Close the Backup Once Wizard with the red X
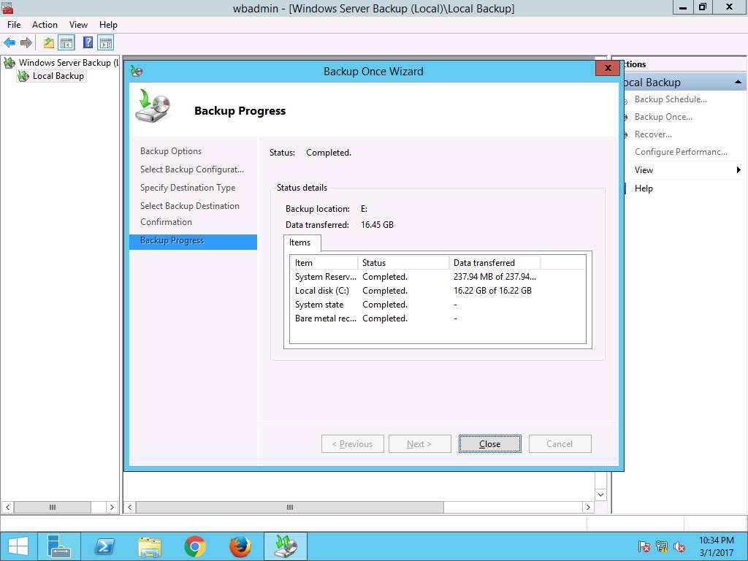This screenshot has height=561, width=748. tap(608, 68)
